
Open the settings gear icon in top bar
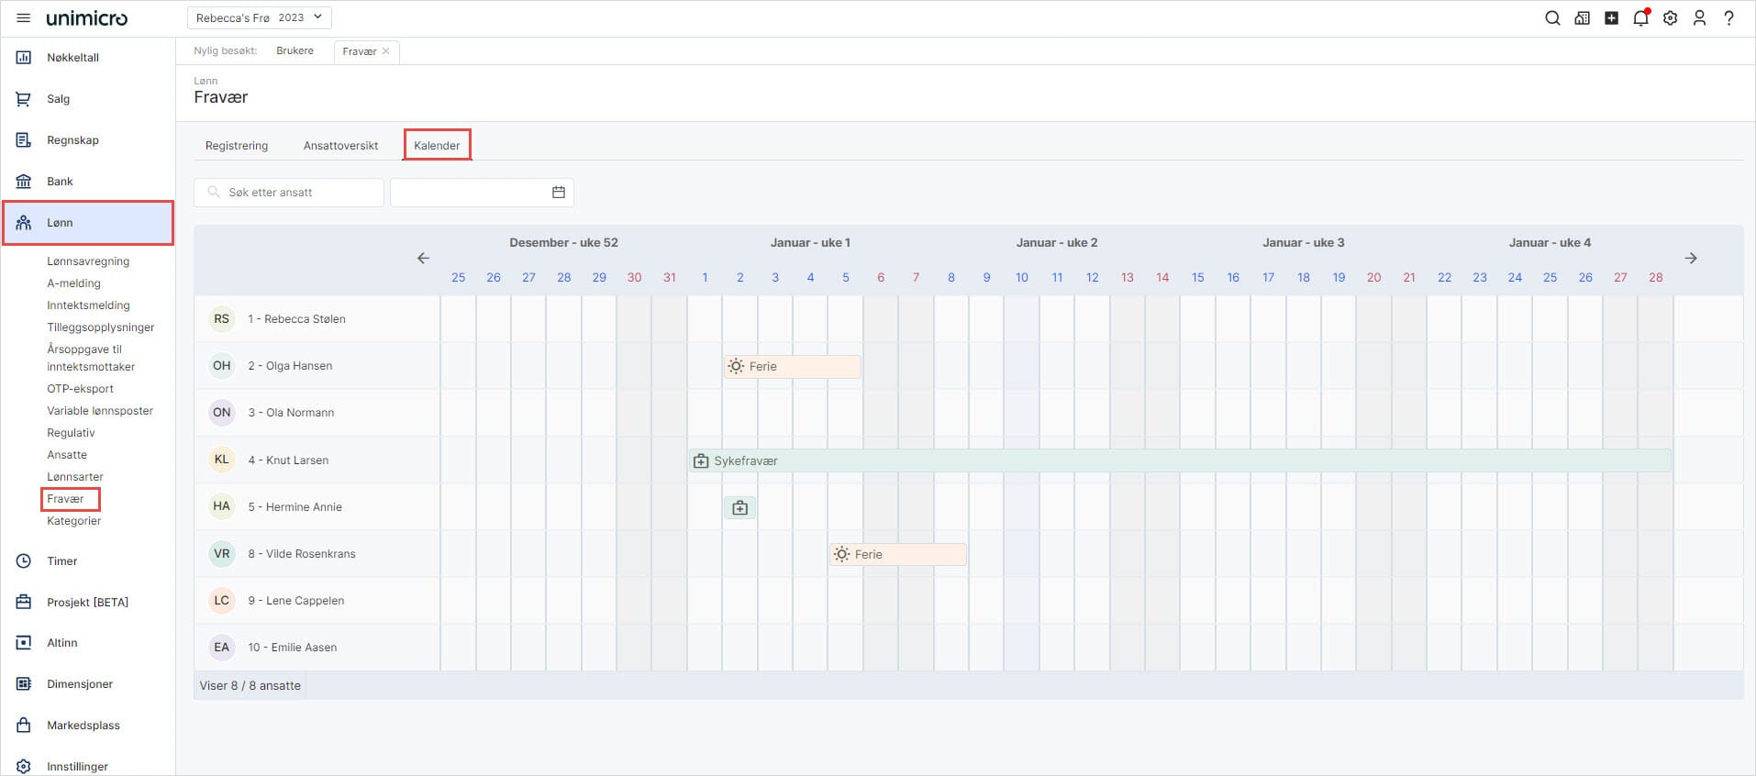(x=1670, y=18)
